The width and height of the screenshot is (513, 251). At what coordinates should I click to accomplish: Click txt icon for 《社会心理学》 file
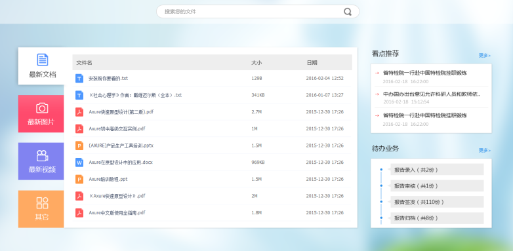coord(79,95)
